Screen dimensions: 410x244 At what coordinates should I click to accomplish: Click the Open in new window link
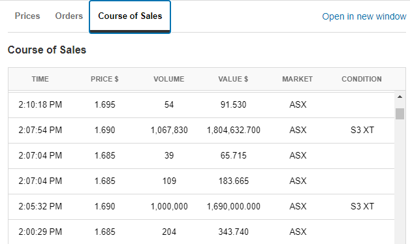[x=364, y=16]
